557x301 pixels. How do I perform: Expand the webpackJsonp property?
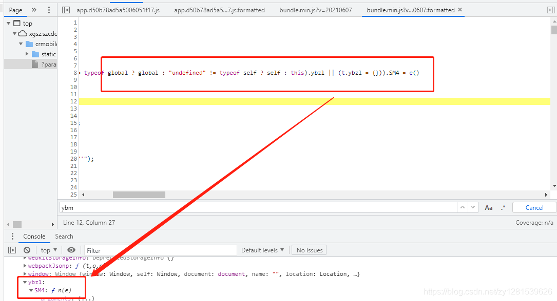25,266
